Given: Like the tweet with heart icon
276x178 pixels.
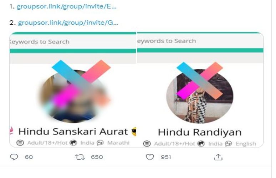Looking at the screenshot, I should [150, 157].
